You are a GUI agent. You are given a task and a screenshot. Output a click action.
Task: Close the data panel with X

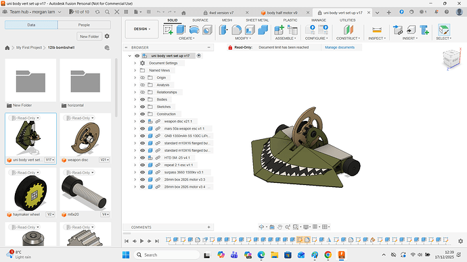pyautogui.click(x=117, y=12)
